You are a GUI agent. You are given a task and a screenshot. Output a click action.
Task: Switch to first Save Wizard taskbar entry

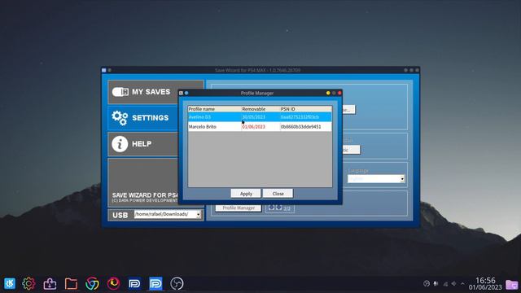click(x=134, y=284)
